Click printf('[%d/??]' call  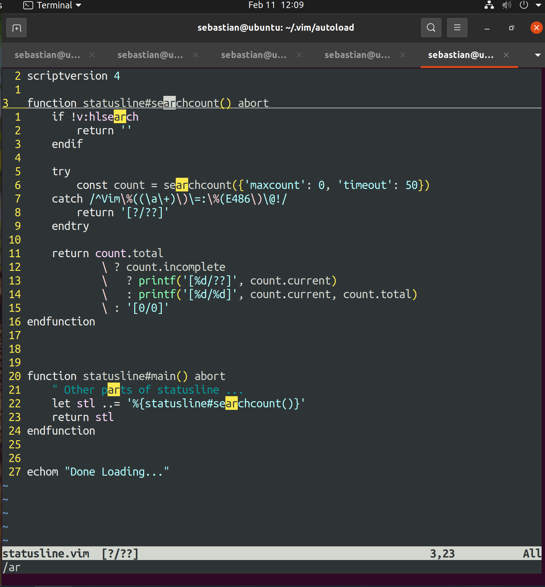pyautogui.click(x=188, y=281)
